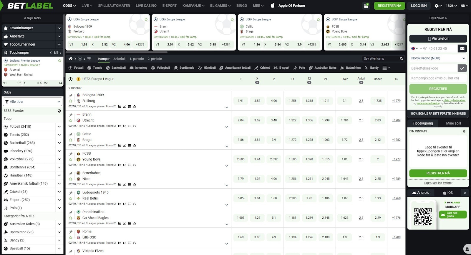Click the search magnifier icon
The height and width of the screenshot is (255, 471).
coord(401,59)
